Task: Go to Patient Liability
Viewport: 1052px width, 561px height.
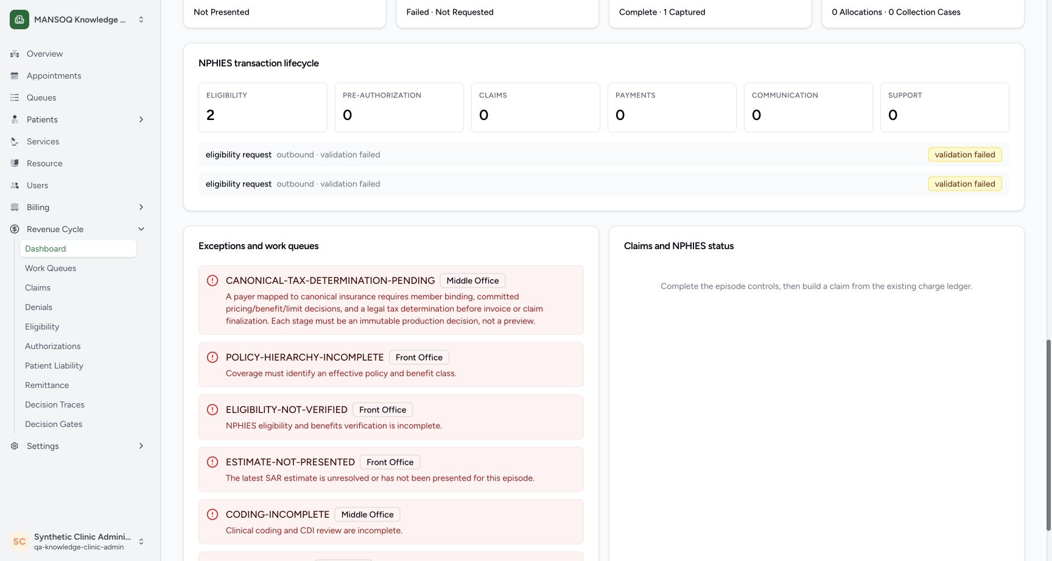Action: pyautogui.click(x=78, y=365)
